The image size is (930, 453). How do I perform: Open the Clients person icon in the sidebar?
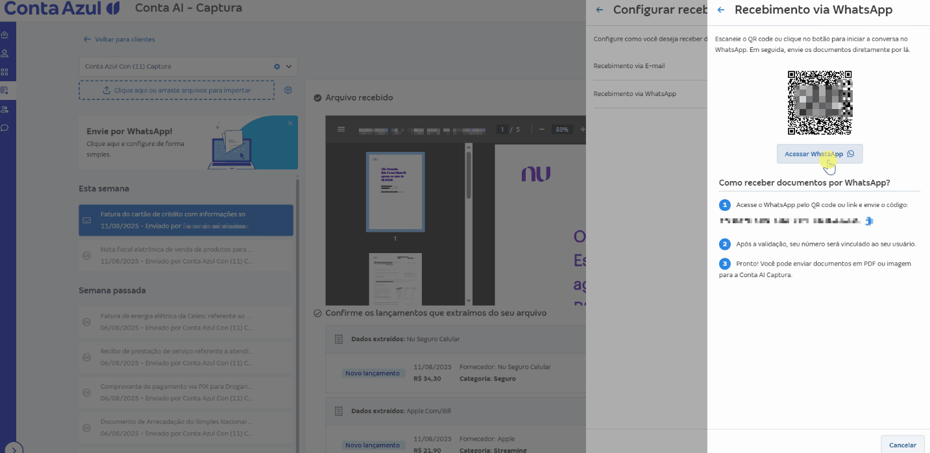pos(5,53)
